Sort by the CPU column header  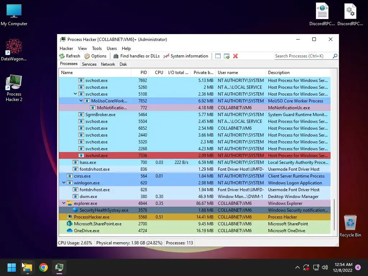pyautogui.click(x=157, y=73)
